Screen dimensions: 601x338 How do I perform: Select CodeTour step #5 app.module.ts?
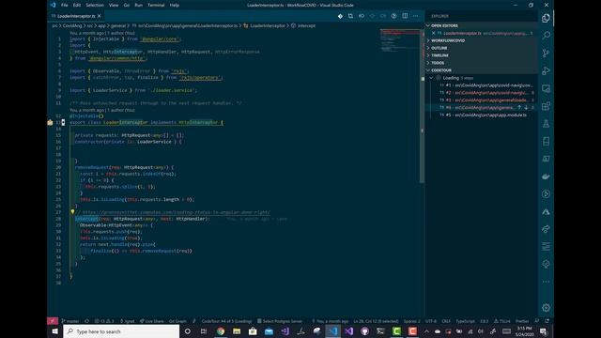click(481, 115)
